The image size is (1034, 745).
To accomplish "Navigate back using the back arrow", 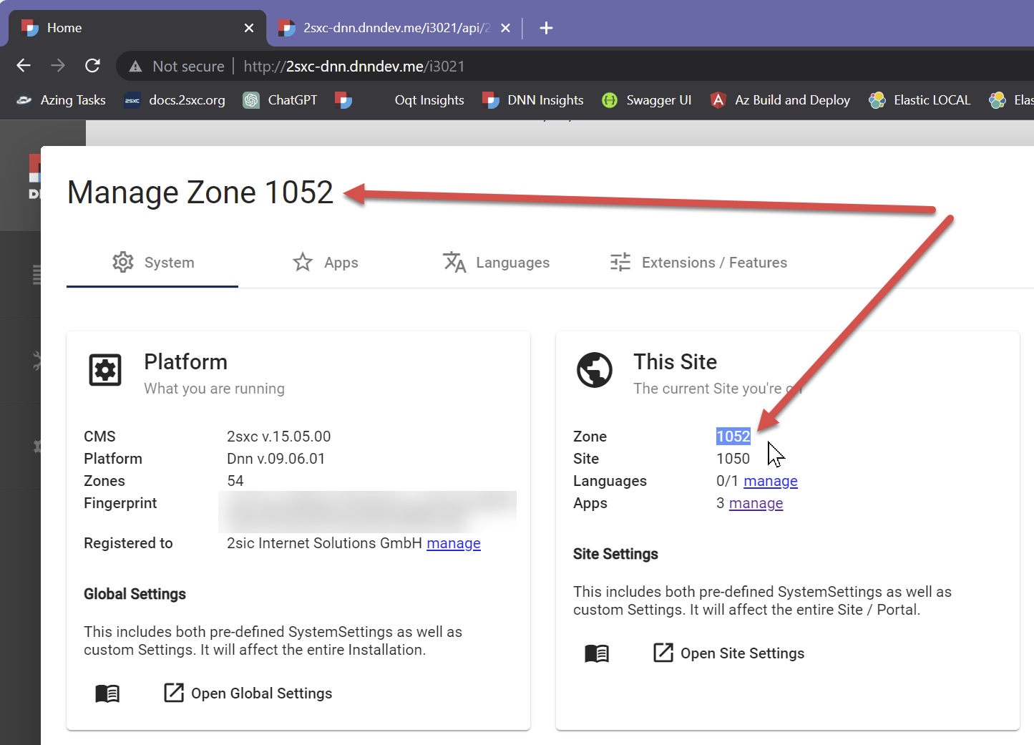I will pyautogui.click(x=23, y=65).
